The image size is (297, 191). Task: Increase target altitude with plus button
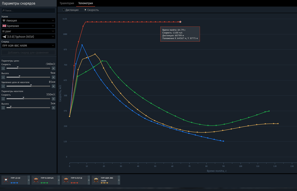pyautogui.click(x=53, y=77)
